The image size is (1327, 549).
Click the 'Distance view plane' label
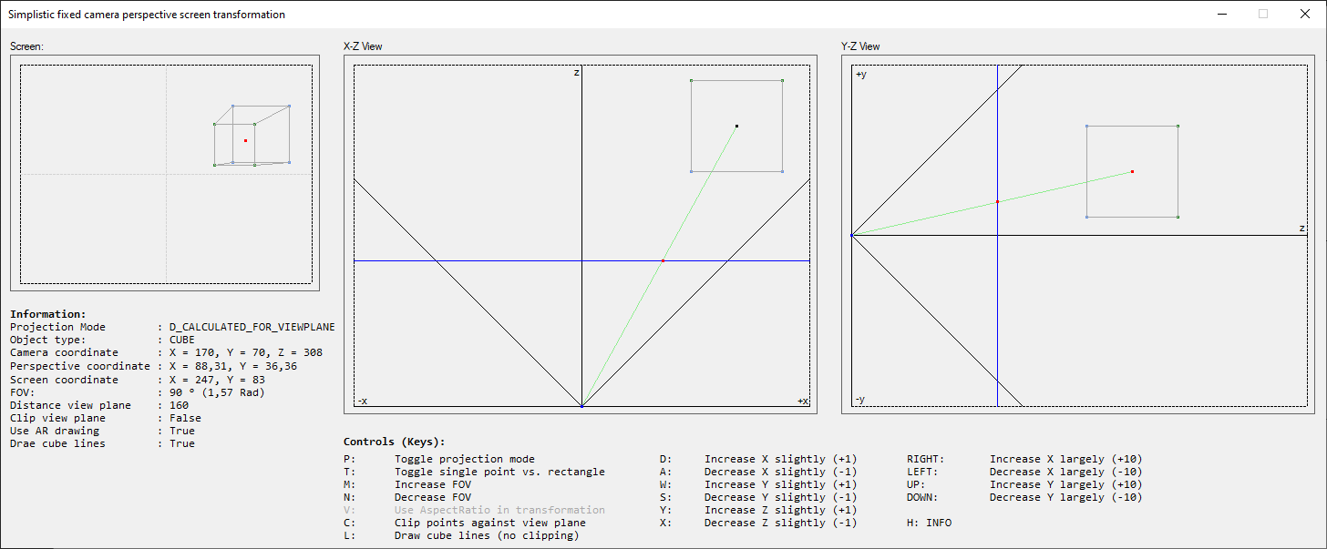point(70,405)
